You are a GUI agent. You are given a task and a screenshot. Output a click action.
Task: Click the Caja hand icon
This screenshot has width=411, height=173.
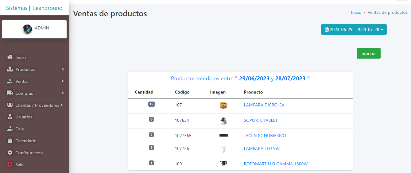10,129
